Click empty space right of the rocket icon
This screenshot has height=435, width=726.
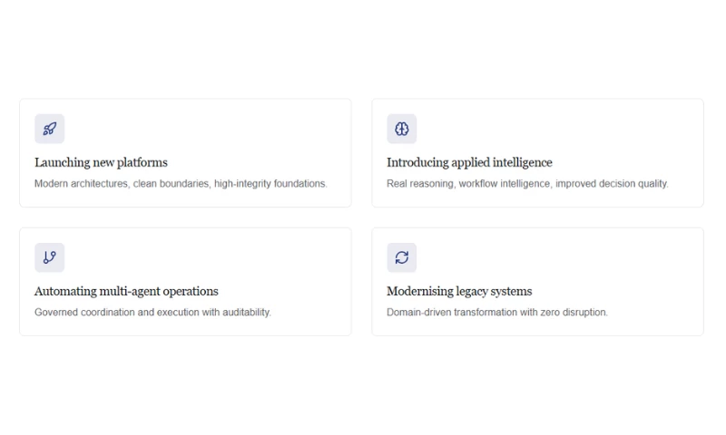coord(200,129)
